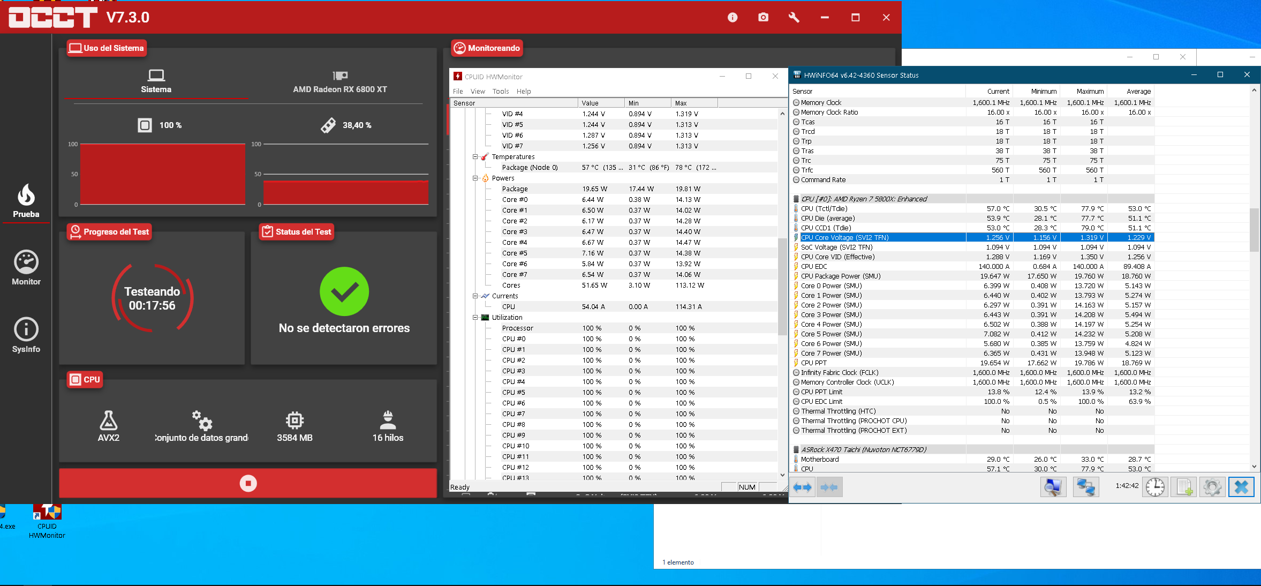Switch to the Sistema usage tab
This screenshot has height=586, width=1261.
point(156,81)
